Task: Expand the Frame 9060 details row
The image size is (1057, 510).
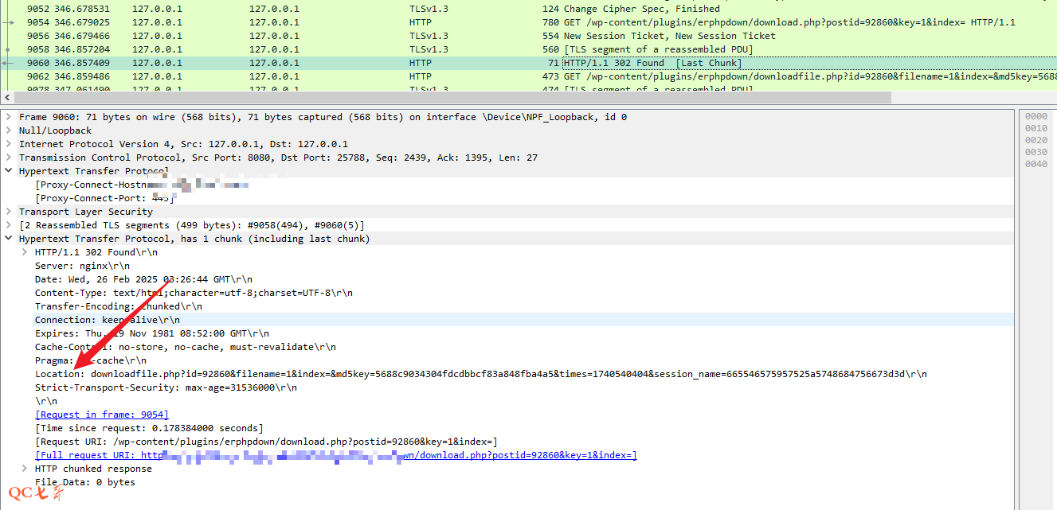Action: click(9, 117)
